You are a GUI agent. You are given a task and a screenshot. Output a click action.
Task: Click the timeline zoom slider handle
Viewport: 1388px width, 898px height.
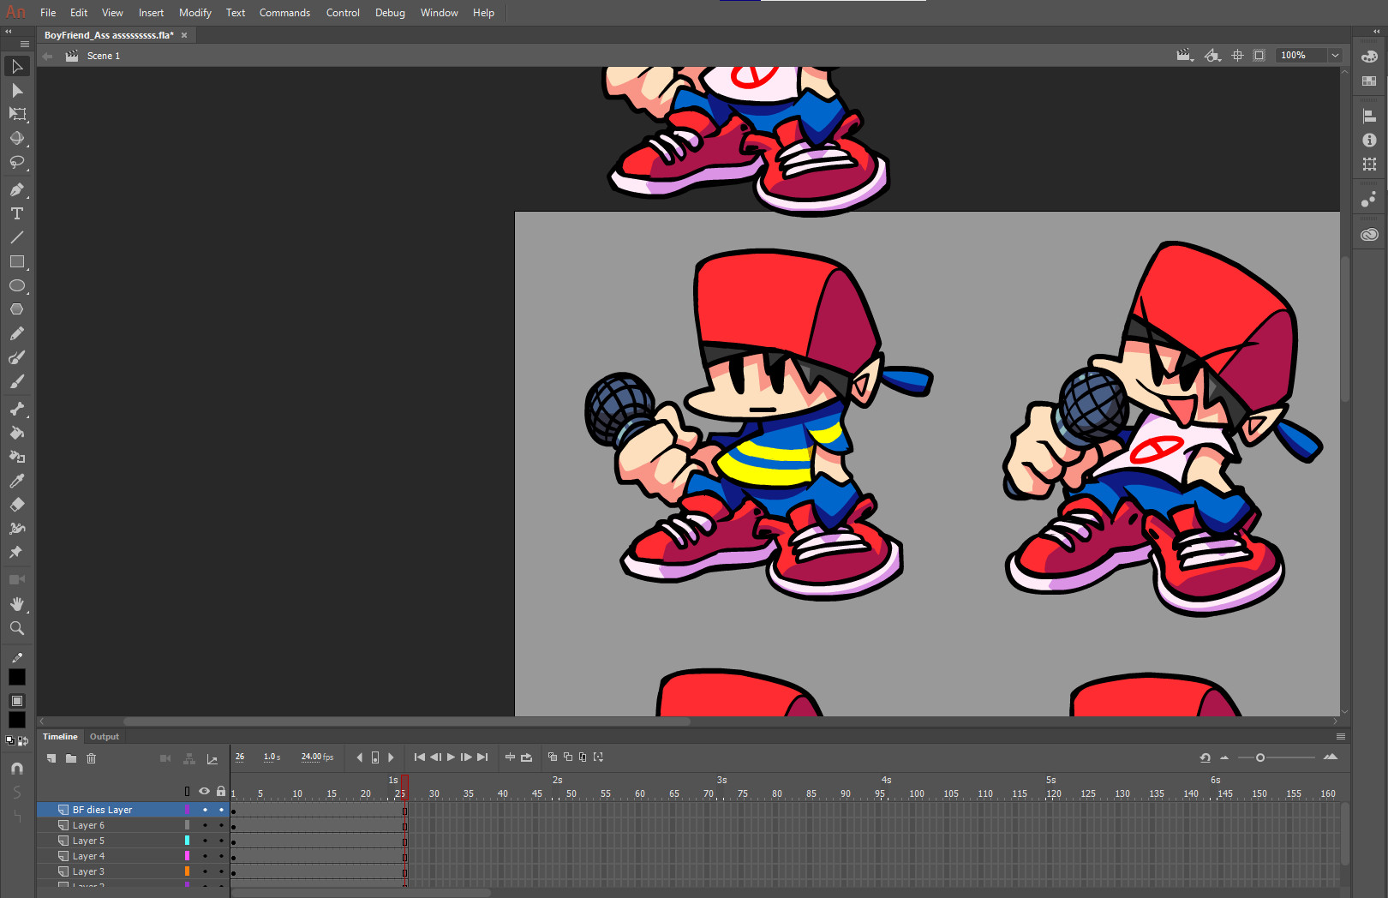(1259, 757)
